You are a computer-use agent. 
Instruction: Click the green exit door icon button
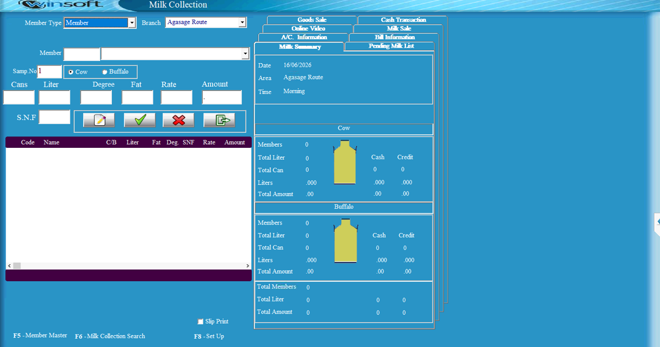[219, 120]
